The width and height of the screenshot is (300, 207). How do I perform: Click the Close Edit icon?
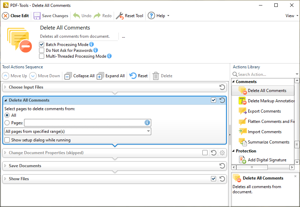point(5,16)
